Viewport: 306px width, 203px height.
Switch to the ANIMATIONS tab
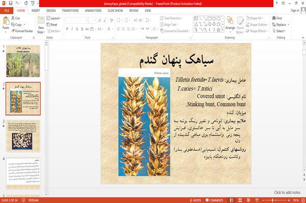coord(93,11)
